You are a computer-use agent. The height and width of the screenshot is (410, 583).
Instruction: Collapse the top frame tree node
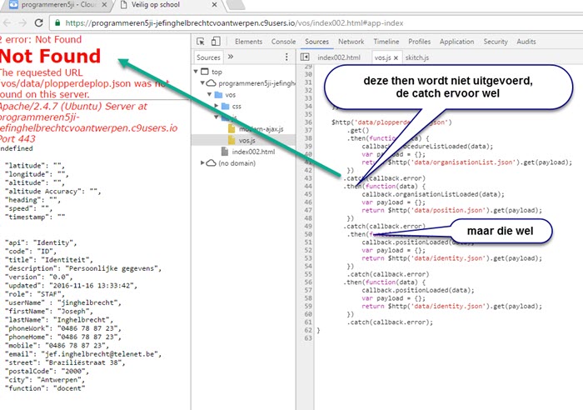196,72
